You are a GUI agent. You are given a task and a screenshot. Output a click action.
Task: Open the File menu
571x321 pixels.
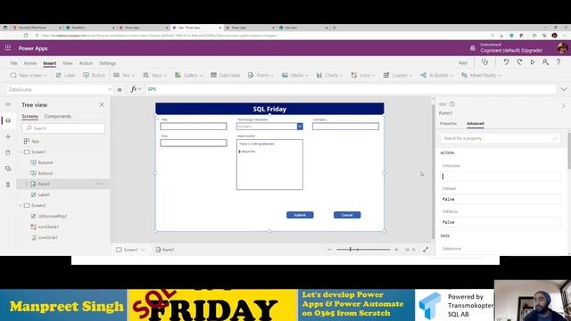tap(13, 63)
